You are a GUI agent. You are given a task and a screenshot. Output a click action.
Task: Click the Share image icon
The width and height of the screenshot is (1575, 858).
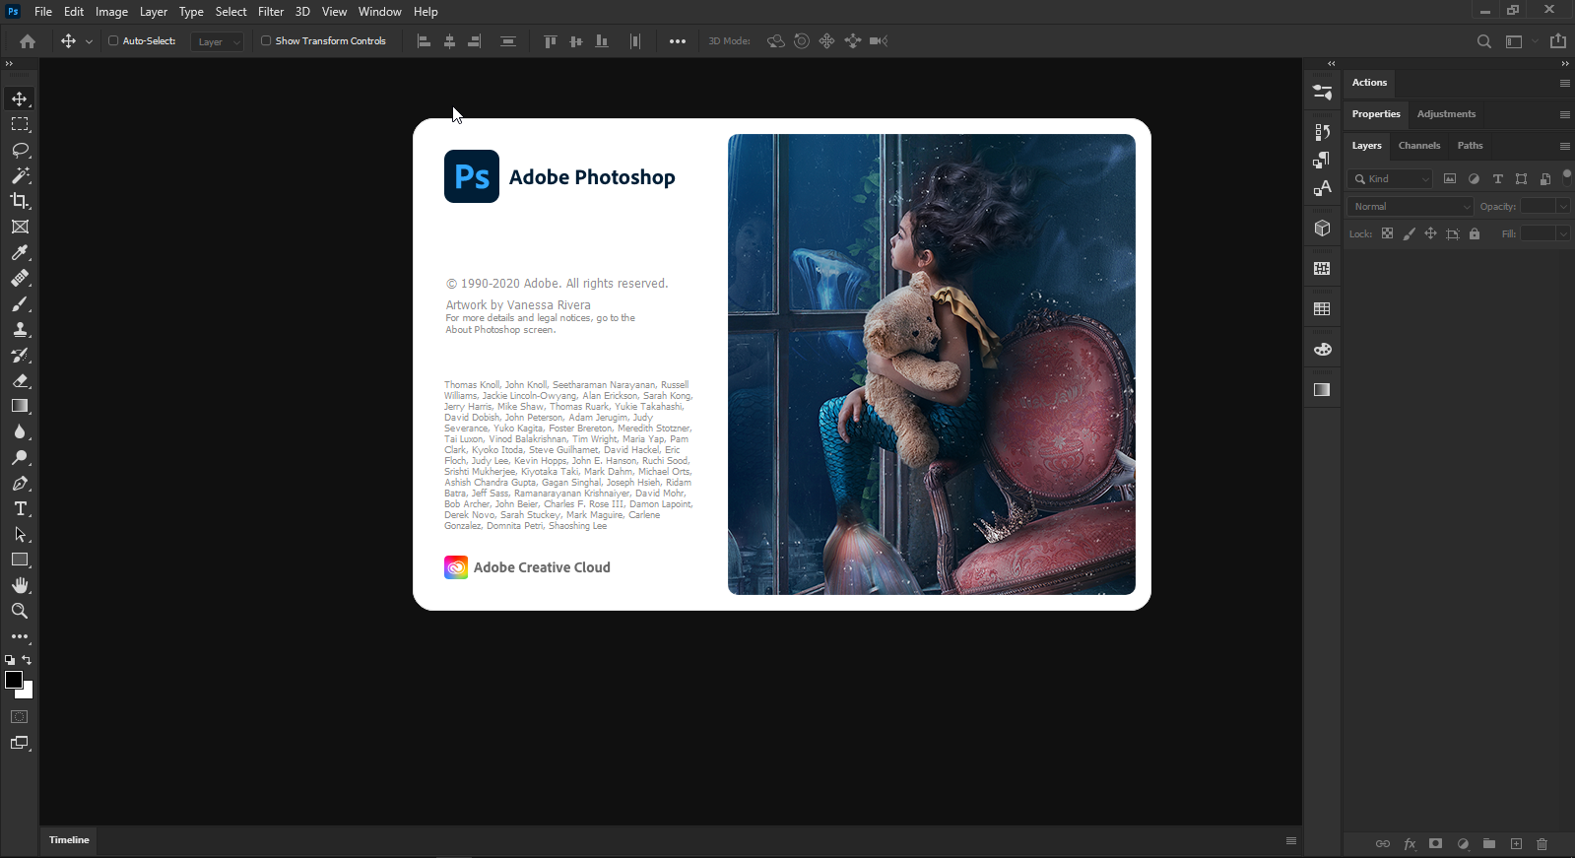tap(1558, 41)
